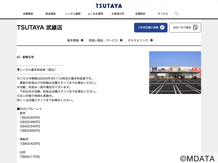Open お客様の声 menu item
The width and height of the screenshot is (218, 163).
pos(118,14)
